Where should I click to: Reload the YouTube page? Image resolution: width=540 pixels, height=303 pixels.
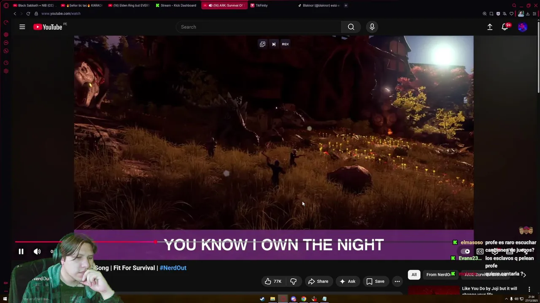pyautogui.click(x=28, y=13)
